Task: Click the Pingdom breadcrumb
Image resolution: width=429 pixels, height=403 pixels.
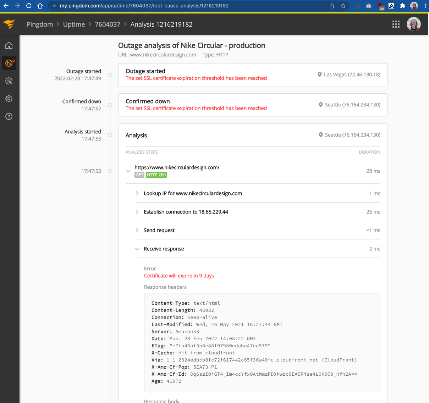Action: pos(40,24)
